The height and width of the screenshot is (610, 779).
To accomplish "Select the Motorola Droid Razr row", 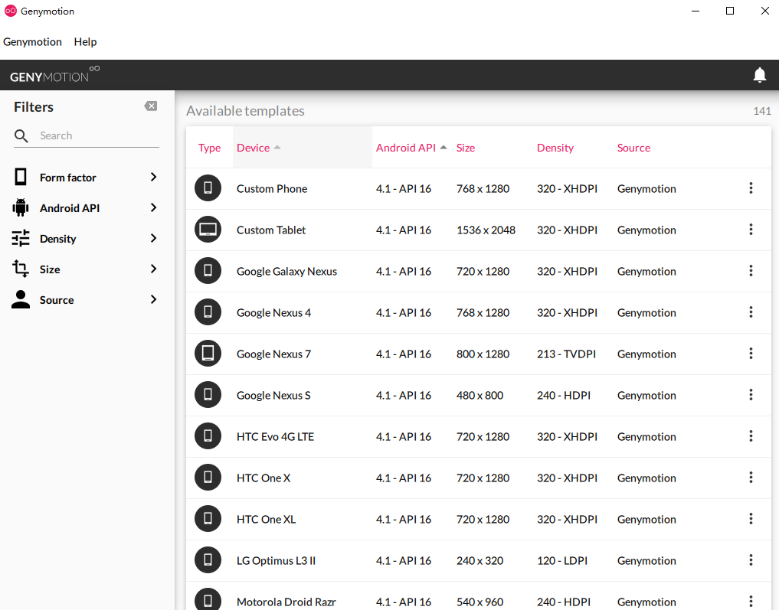I will (x=479, y=598).
